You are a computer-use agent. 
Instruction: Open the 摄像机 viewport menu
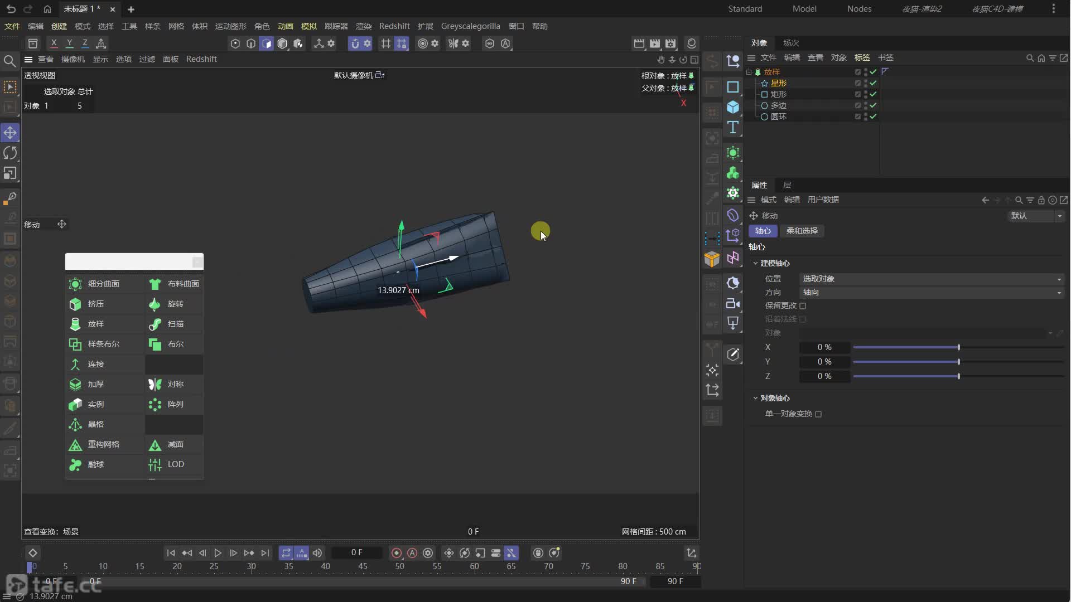(x=73, y=59)
